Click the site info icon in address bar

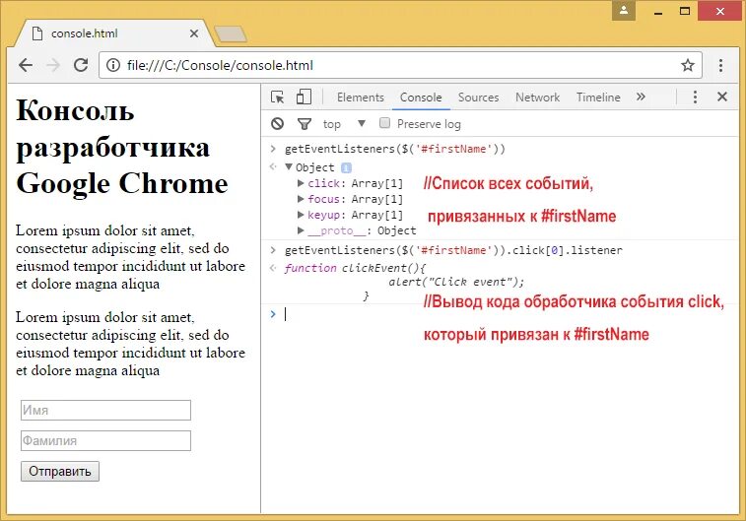(112, 65)
